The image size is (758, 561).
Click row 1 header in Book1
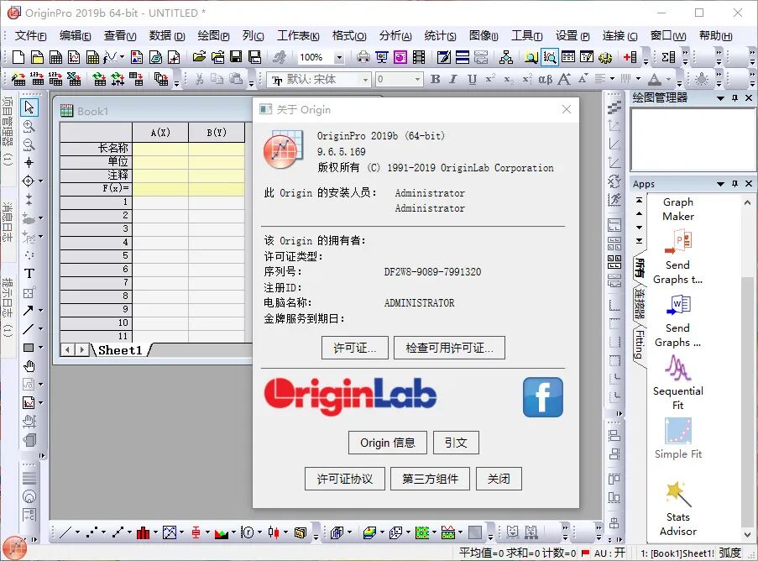coord(96,202)
